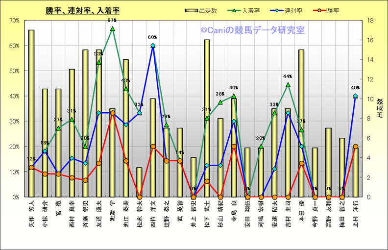This screenshot has height=250, width=388.
Task: Click the 44% green triangle for 吉村 圭司
Action: 288,85
